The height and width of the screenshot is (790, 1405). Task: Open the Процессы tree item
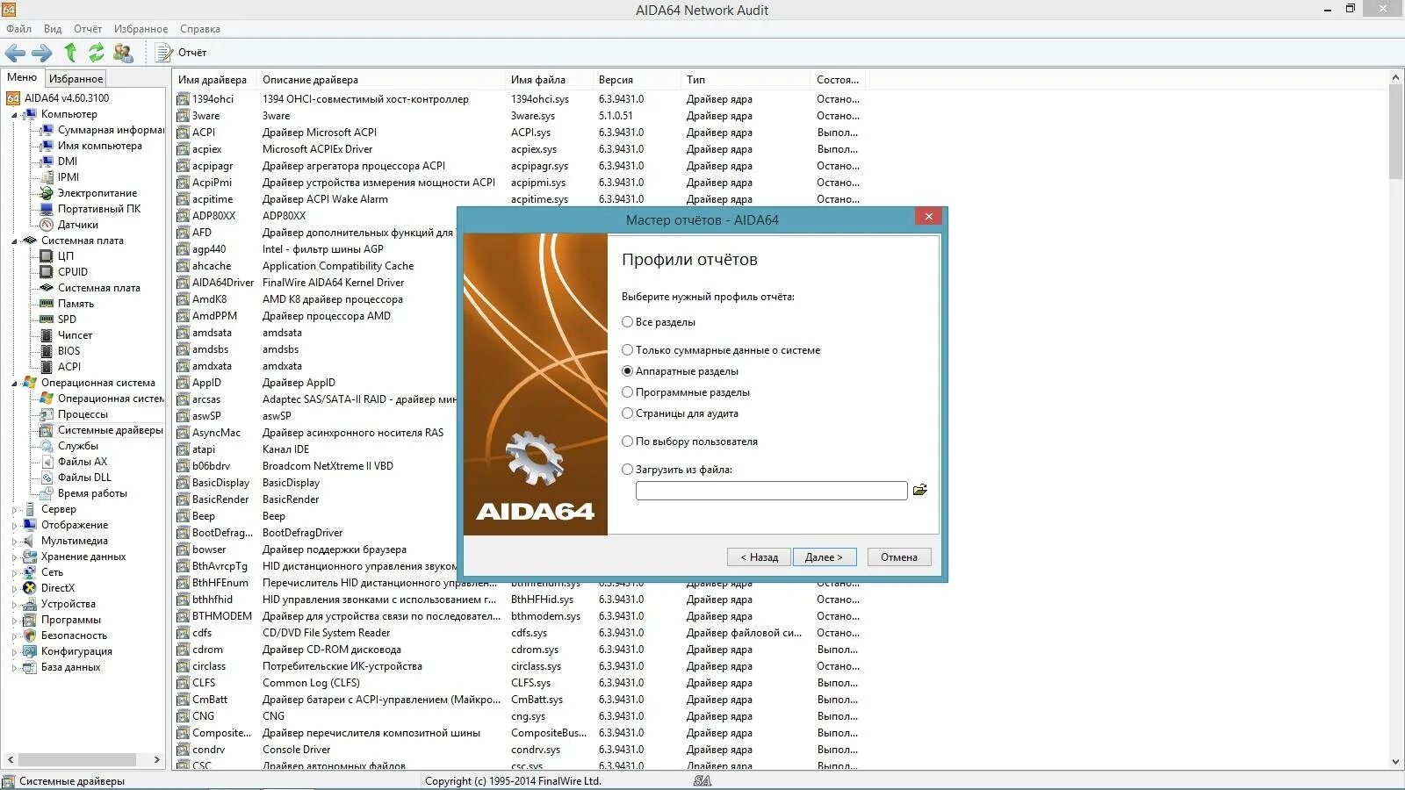pos(83,414)
